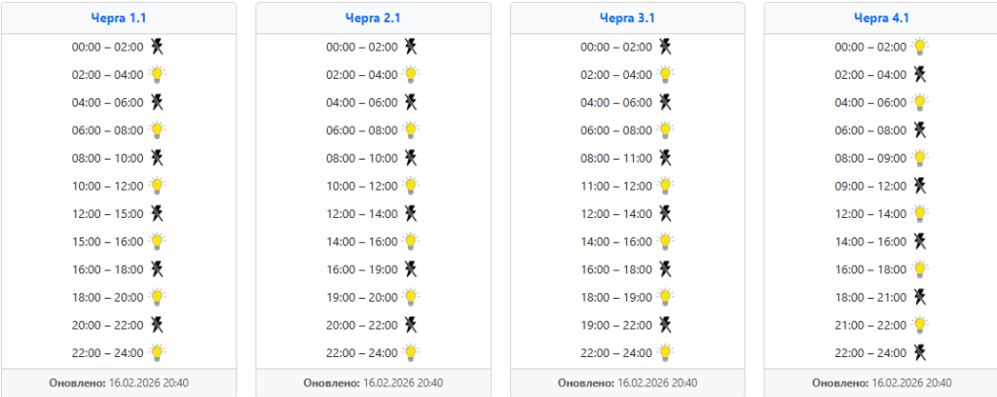The width and height of the screenshot is (997, 397).
Task: Click light bulb for Черга 3.1 11:00 – 12:00
Action: point(665,186)
